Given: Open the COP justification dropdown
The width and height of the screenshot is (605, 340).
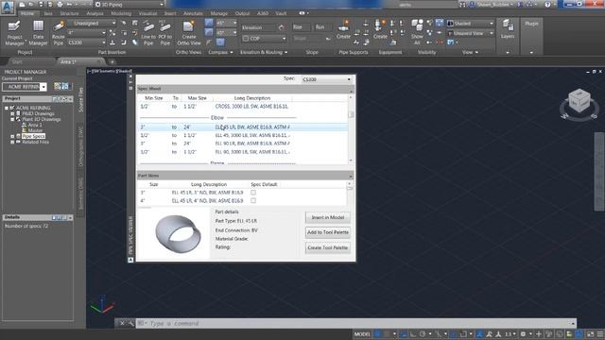Looking at the screenshot, I should [265, 39].
